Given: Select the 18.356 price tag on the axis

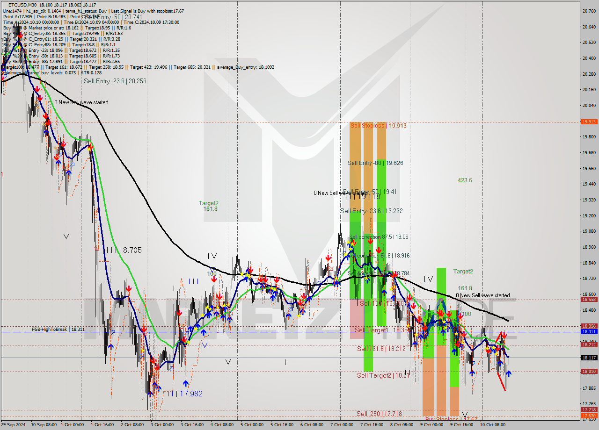Looking at the screenshot, I should [589, 326].
